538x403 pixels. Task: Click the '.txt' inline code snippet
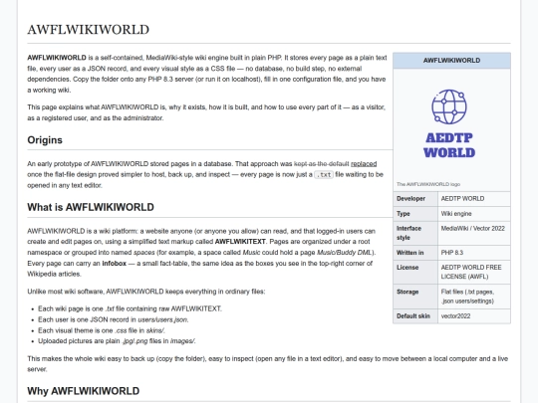coord(324,175)
